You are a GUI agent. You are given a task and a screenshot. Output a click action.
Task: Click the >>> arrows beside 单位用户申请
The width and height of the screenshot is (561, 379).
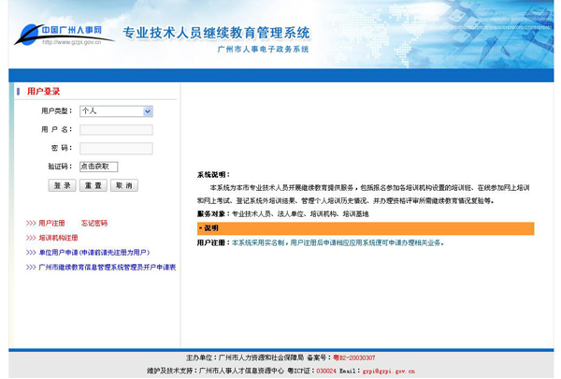coord(31,253)
